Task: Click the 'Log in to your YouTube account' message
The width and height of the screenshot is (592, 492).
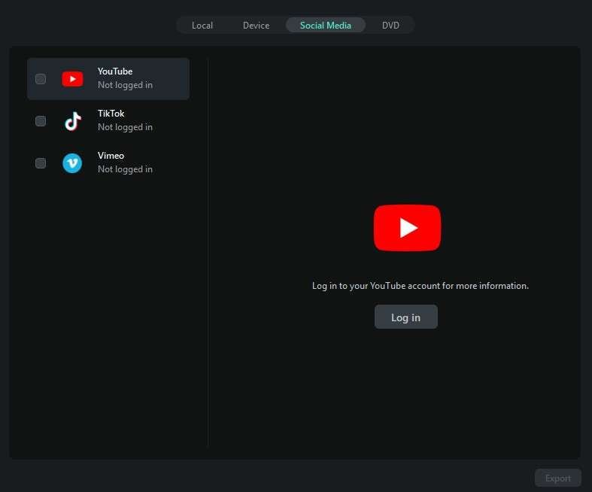Action: coord(420,286)
